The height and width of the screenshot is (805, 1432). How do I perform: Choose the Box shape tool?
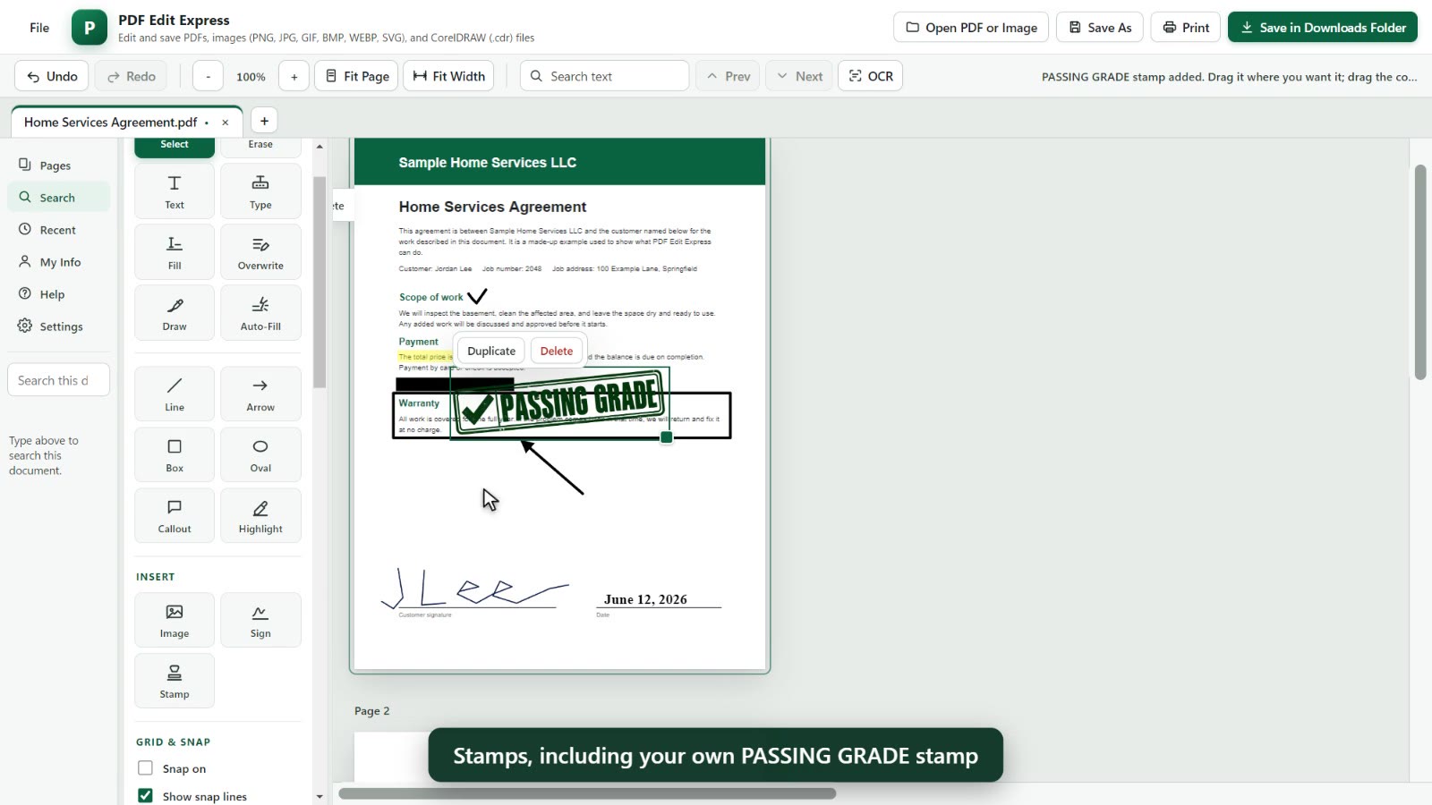pos(175,453)
